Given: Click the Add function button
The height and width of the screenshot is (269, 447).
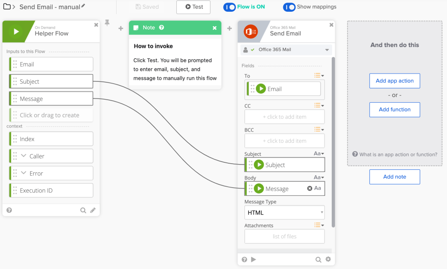Looking at the screenshot, I should (395, 110).
